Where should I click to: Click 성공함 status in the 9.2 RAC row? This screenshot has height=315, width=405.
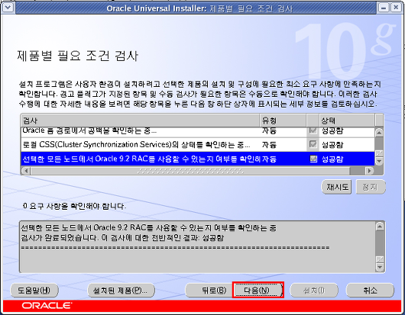coord(332,159)
